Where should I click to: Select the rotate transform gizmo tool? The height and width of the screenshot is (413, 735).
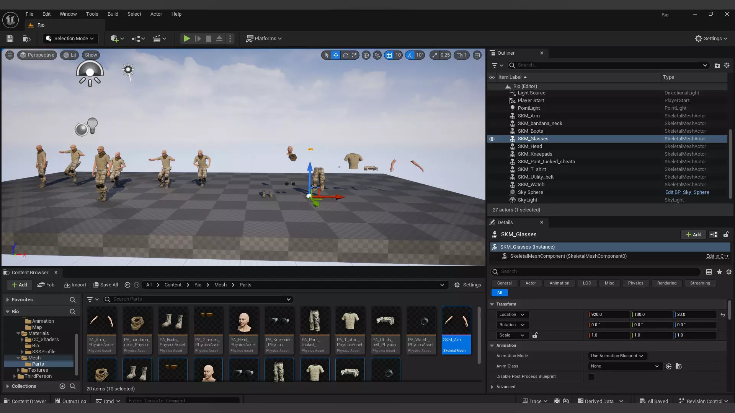point(345,55)
